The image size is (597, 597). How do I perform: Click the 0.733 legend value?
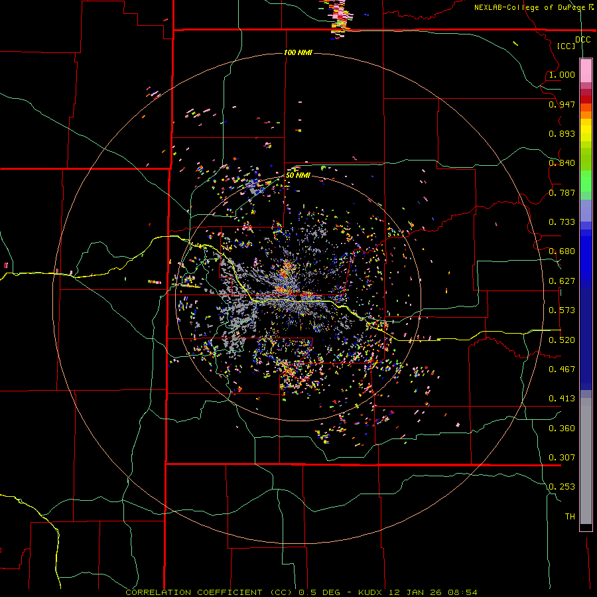click(562, 222)
